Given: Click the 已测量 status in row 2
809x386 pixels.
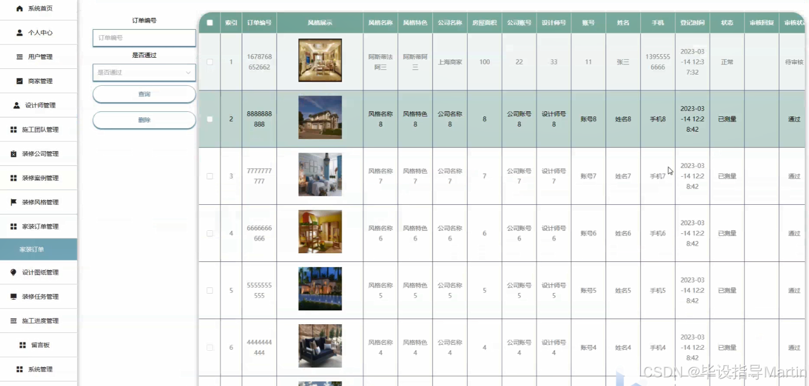Looking at the screenshot, I should 727,119.
